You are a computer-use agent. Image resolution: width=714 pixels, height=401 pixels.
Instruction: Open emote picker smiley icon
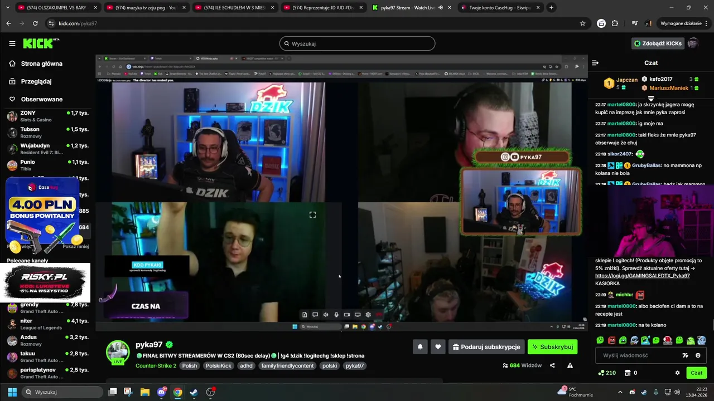click(x=698, y=355)
